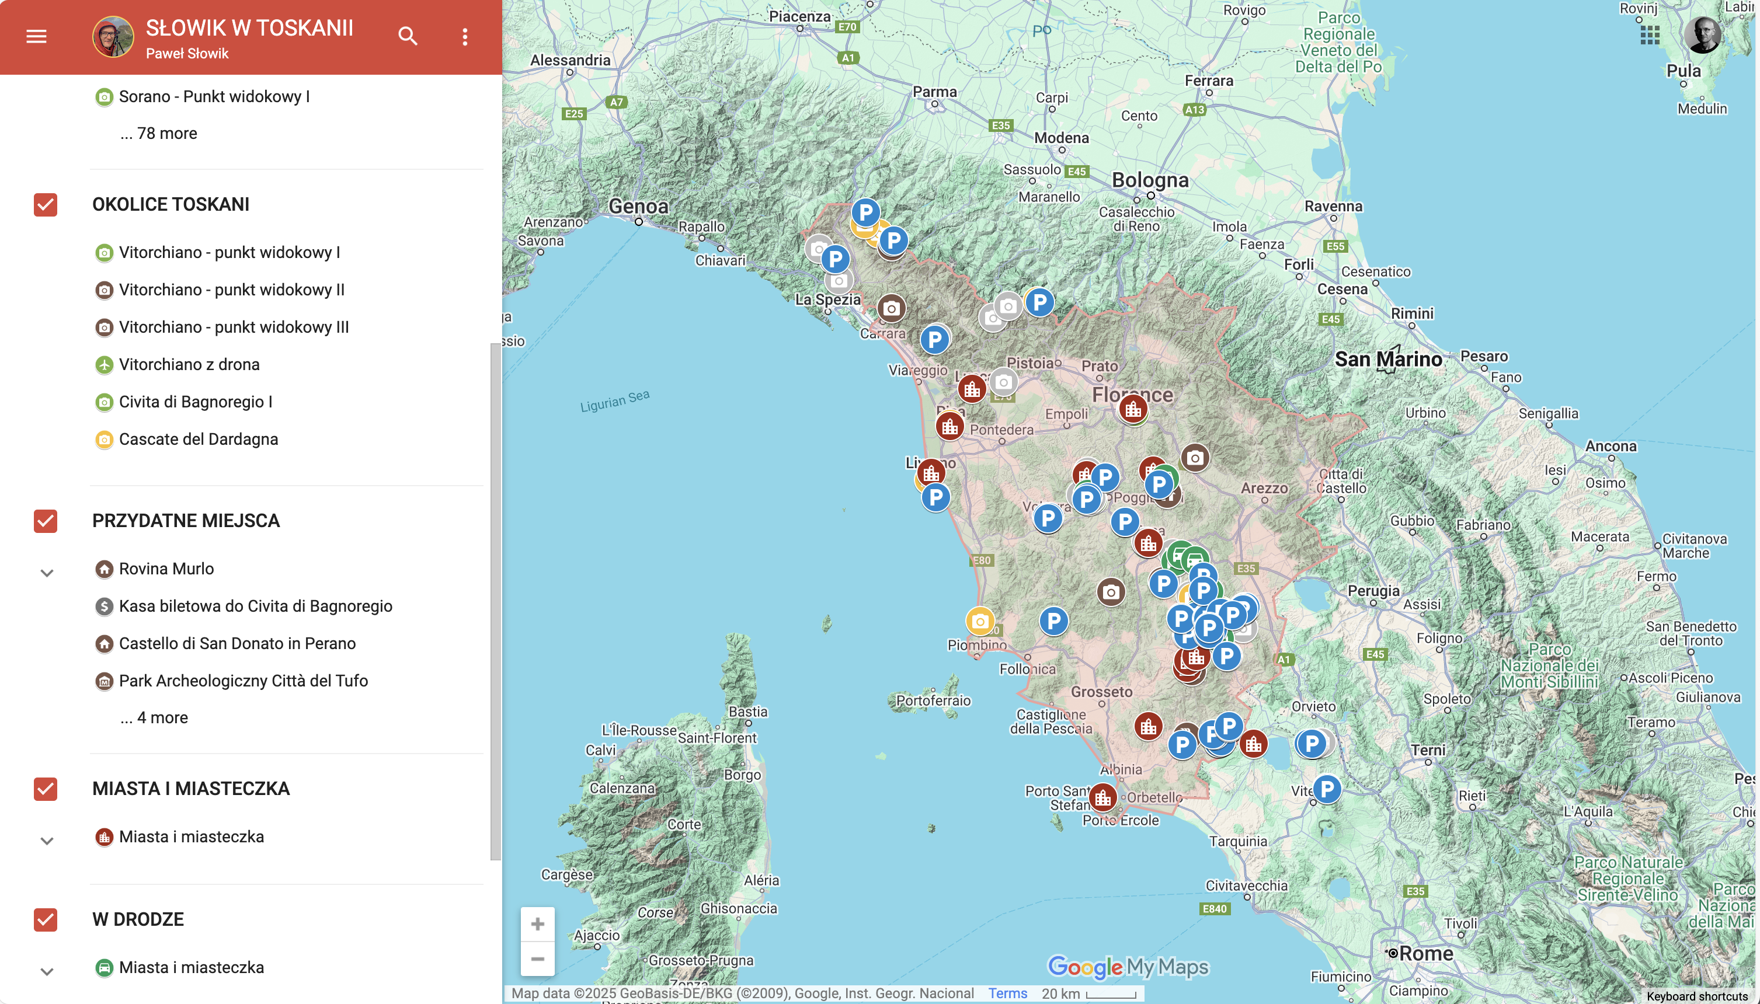Click the brown camera marker west of Arezzo
This screenshot has height=1004, width=1760.
1195,458
